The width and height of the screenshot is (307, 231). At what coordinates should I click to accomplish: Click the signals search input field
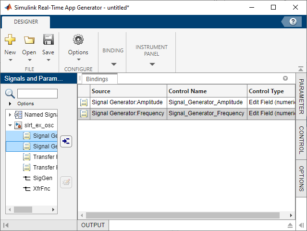click(37, 94)
